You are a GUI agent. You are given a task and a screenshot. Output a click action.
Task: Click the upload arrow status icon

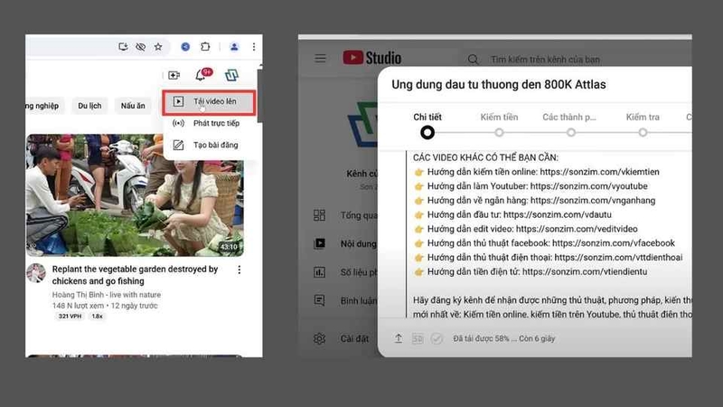pyautogui.click(x=399, y=338)
